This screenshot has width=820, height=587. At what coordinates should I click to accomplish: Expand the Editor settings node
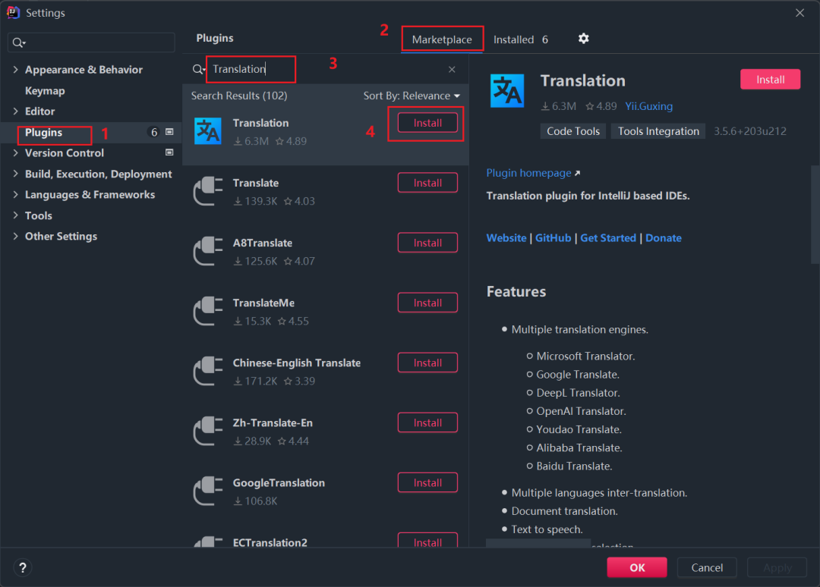(x=15, y=111)
